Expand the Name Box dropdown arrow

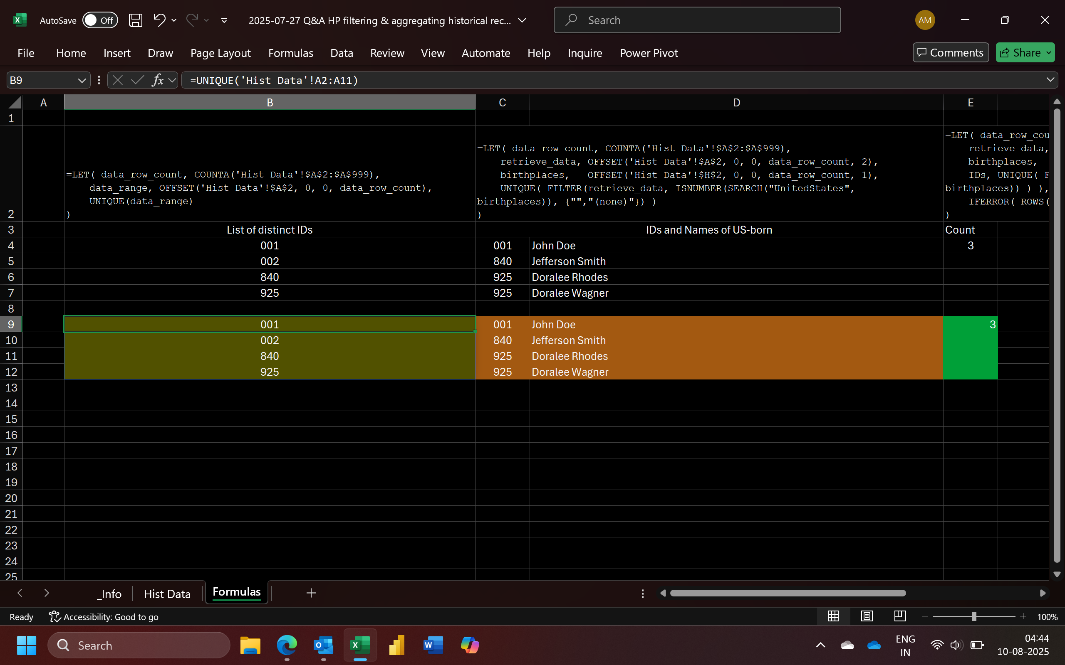pos(82,81)
